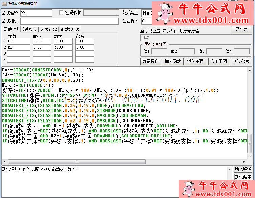
Task: Switch to the 参数13-16 tab
Action: 70,29
